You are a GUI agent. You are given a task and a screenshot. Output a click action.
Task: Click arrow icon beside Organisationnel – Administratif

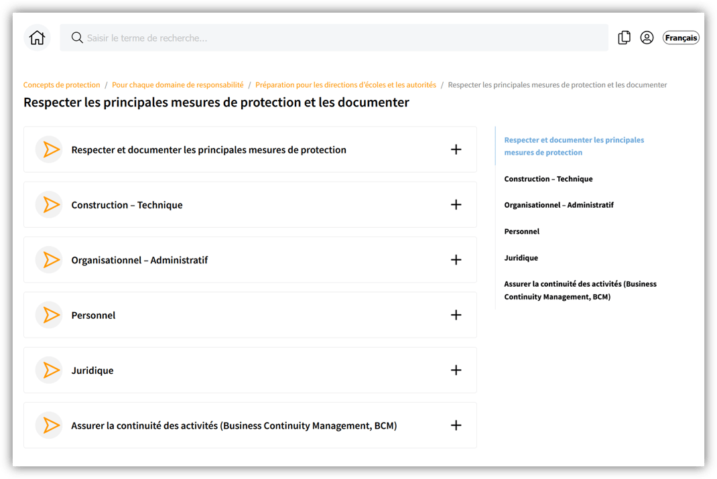tap(49, 260)
